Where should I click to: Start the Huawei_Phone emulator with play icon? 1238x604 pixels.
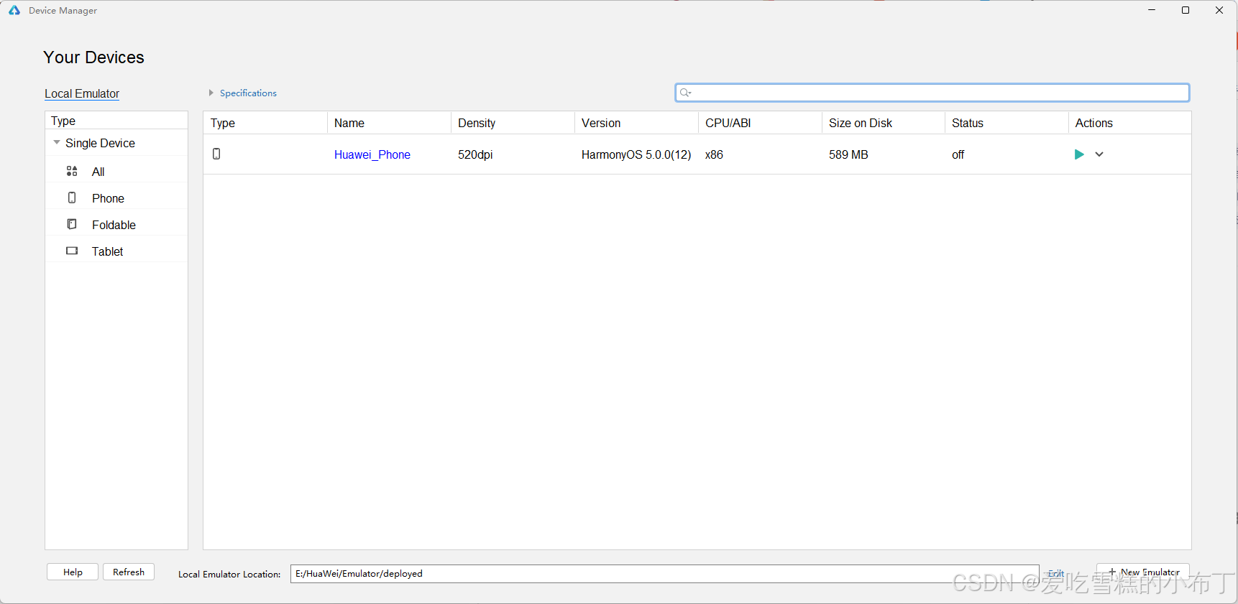pyautogui.click(x=1078, y=154)
